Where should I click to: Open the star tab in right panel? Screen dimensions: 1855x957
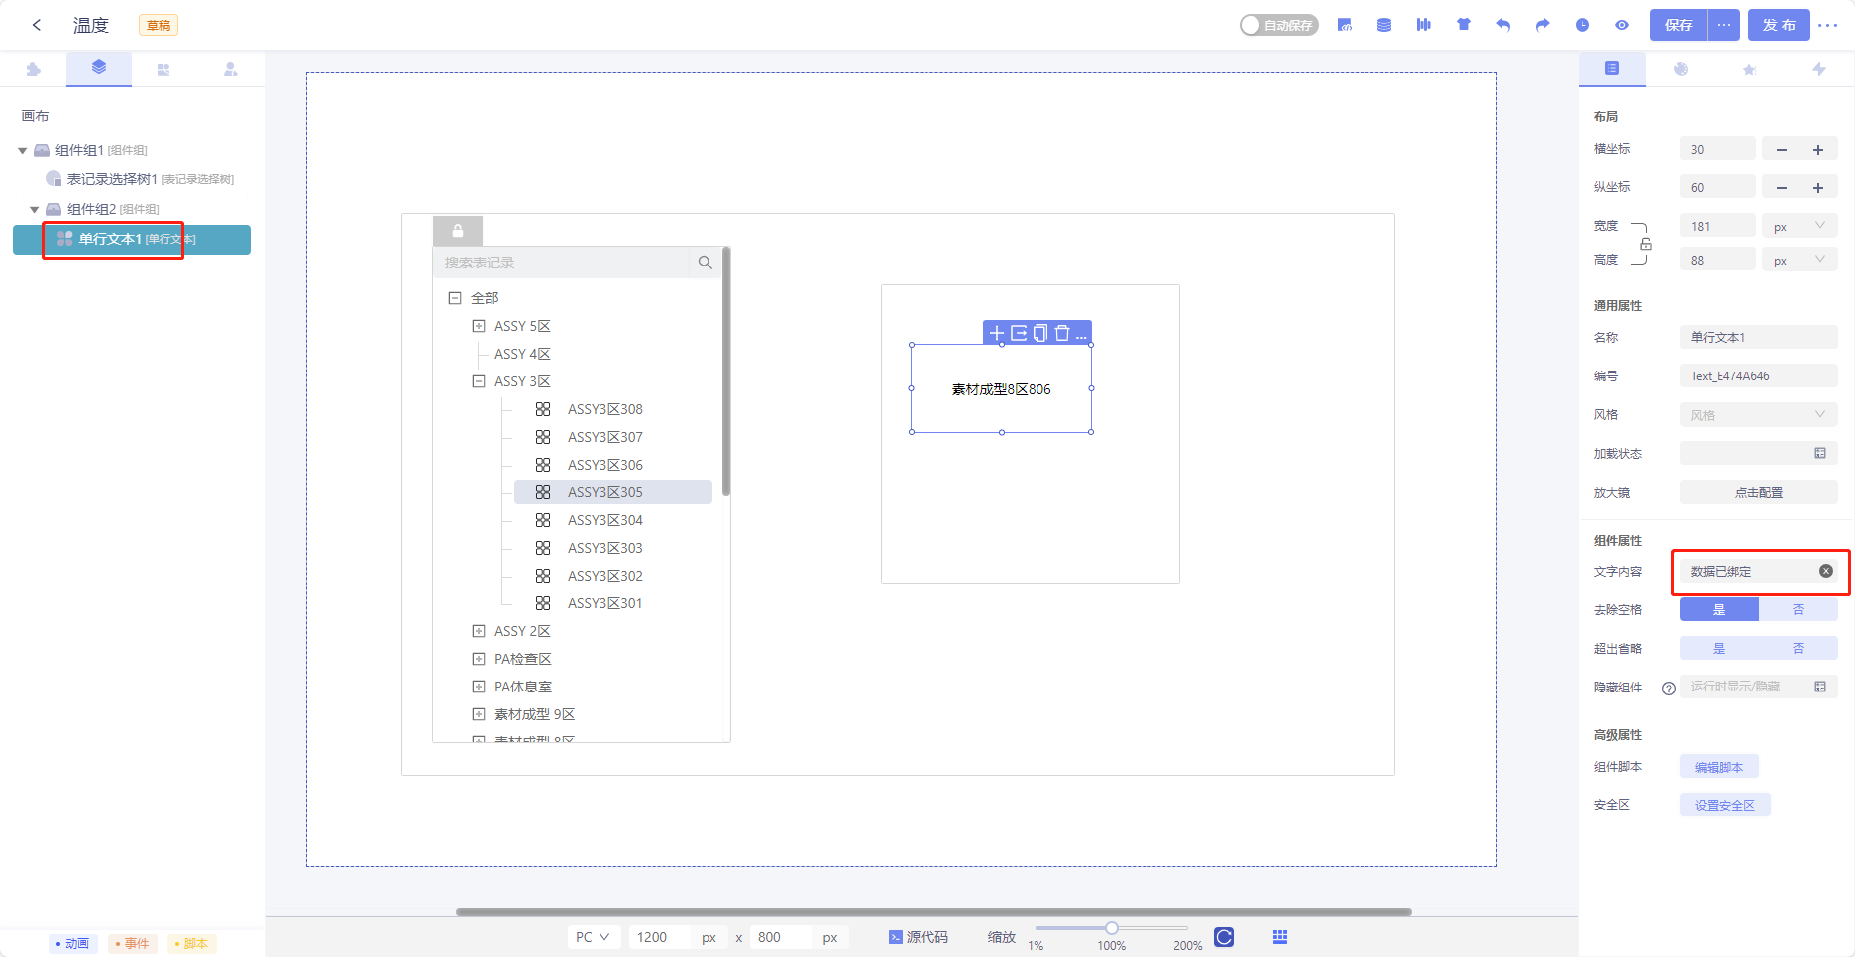1749,69
